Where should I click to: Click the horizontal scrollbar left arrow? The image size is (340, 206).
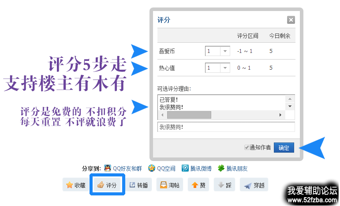(162, 115)
